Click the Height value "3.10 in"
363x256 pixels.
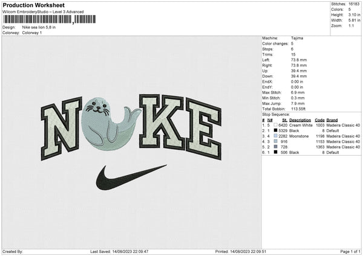tap(354, 14)
